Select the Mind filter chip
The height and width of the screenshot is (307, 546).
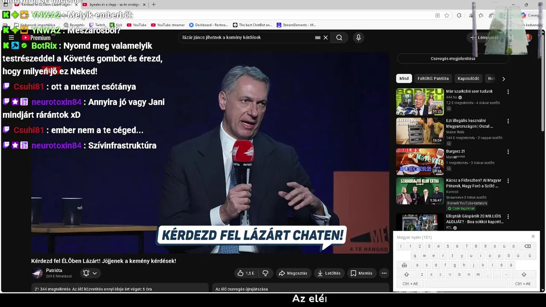(x=404, y=78)
